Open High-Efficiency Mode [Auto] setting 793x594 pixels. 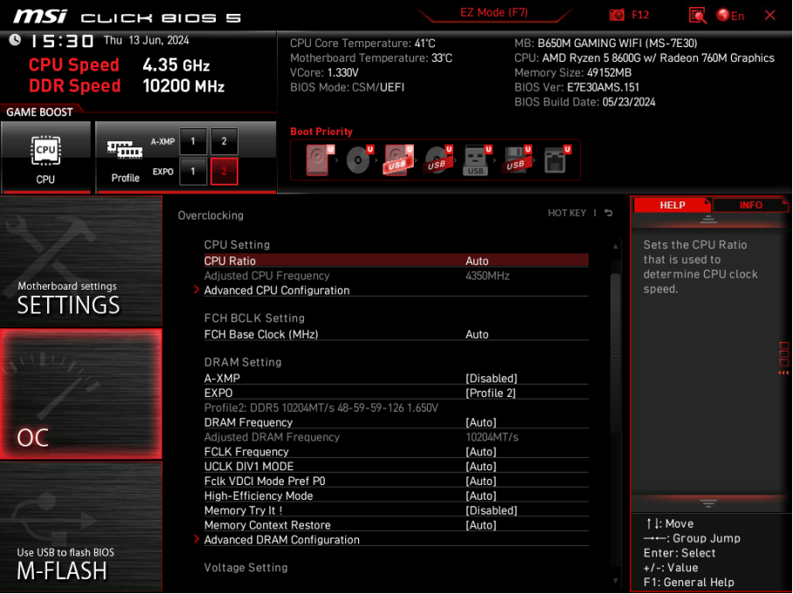point(396,495)
